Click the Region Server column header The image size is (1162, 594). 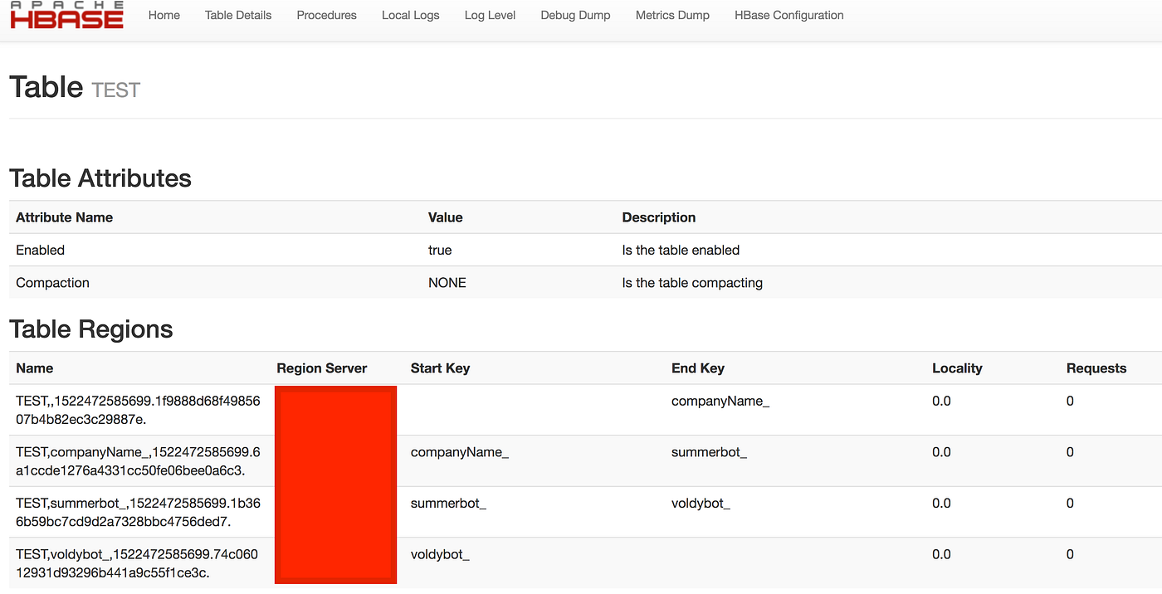321,368
